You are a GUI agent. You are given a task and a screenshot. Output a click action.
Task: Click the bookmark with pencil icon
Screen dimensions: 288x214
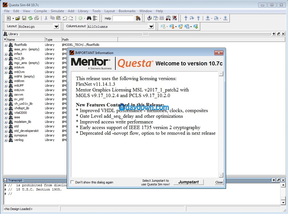coord(181,27)
